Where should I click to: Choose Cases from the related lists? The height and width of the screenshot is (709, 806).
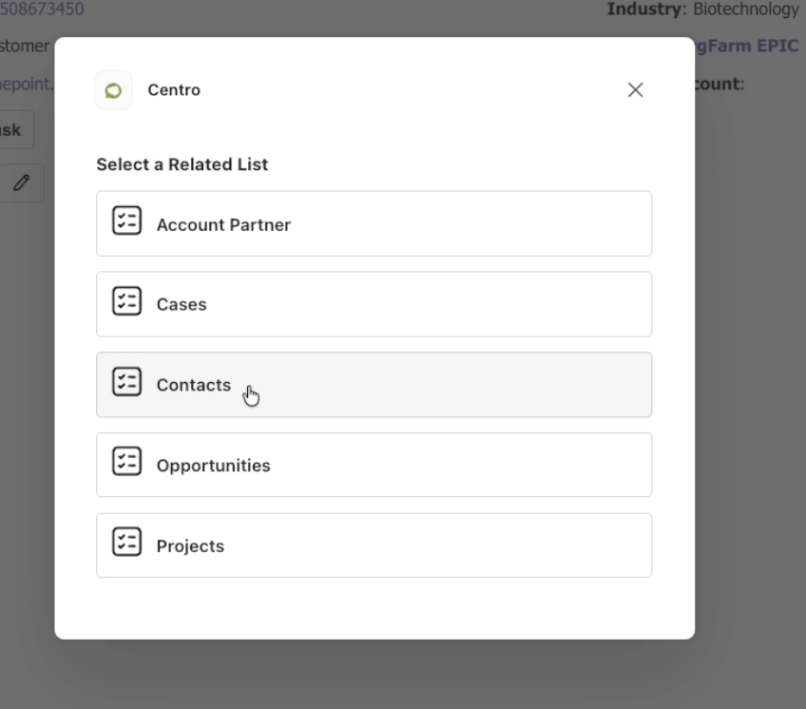(x=374, y=304)
